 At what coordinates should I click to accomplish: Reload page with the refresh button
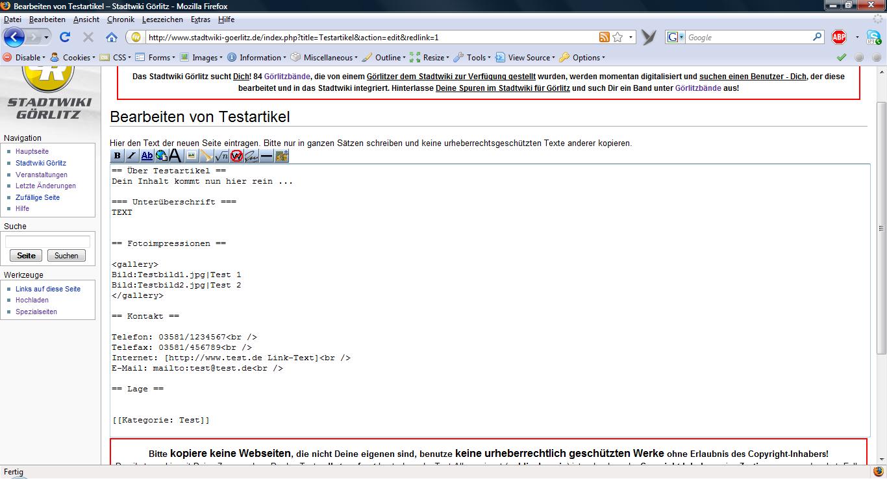pos(65,37)
